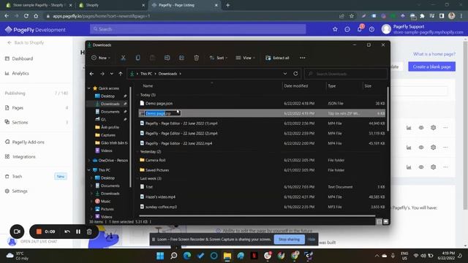Go up one folder level arrow
The width and height of the screenshot is (468, 263).
[x=120, y=74]
